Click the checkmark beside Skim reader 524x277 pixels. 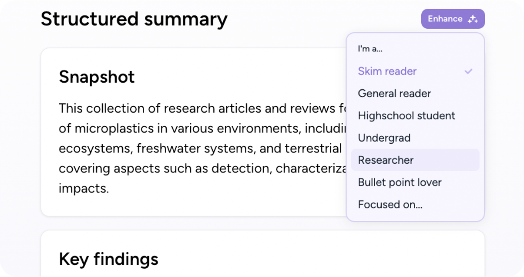(x=468, y=71)
